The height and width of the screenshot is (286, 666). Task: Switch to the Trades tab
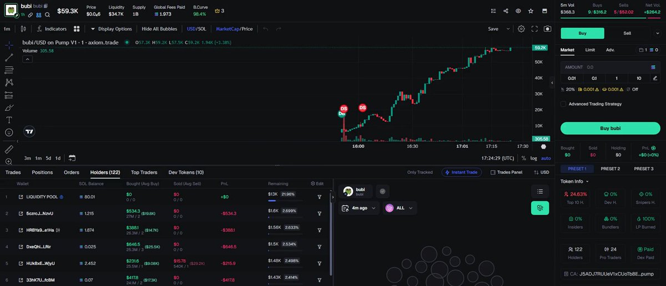13,172
